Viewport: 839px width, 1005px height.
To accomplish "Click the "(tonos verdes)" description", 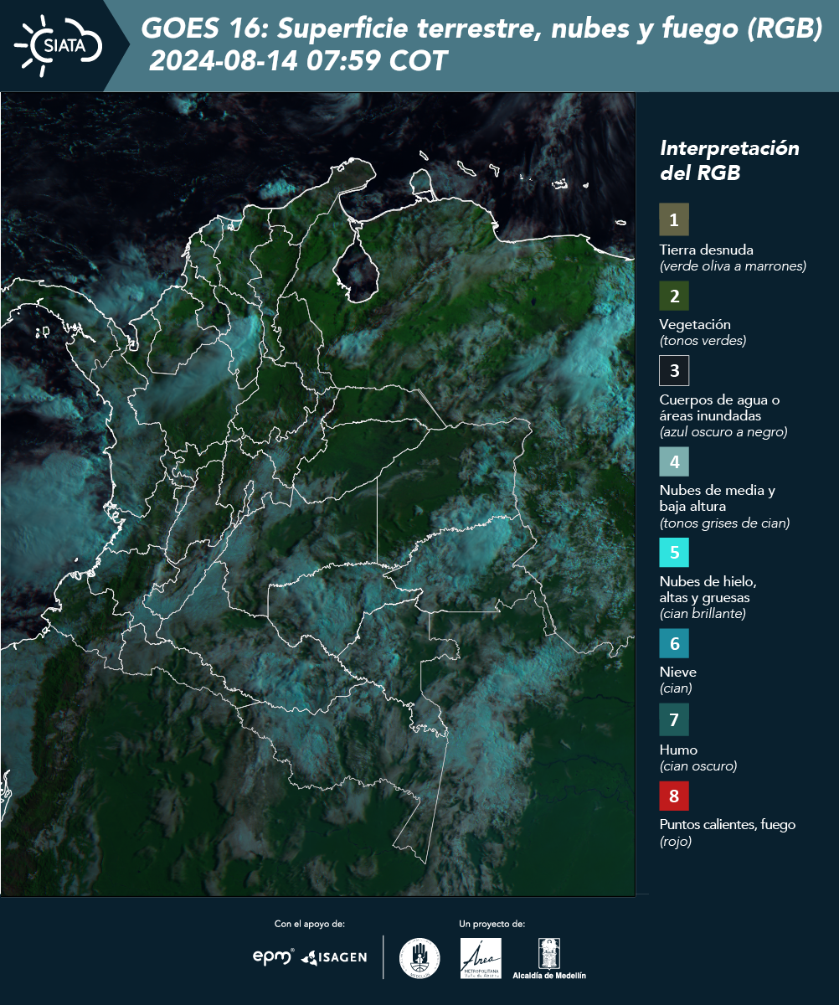I will coord(703,341).
